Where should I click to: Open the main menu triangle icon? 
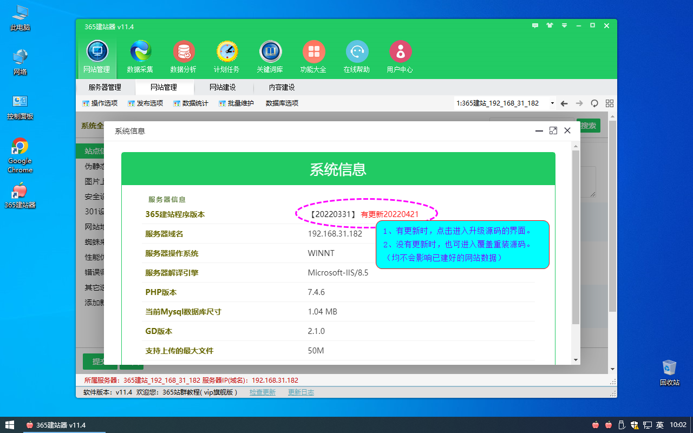564,25
